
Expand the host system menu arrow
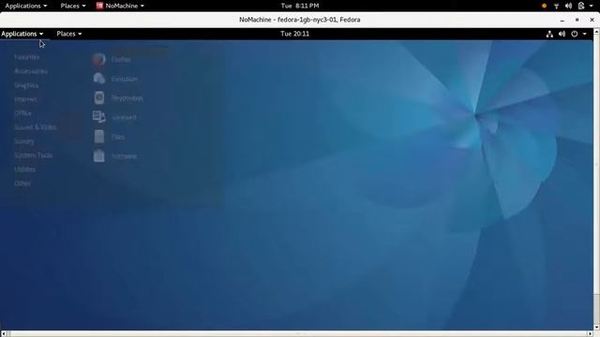592,6
